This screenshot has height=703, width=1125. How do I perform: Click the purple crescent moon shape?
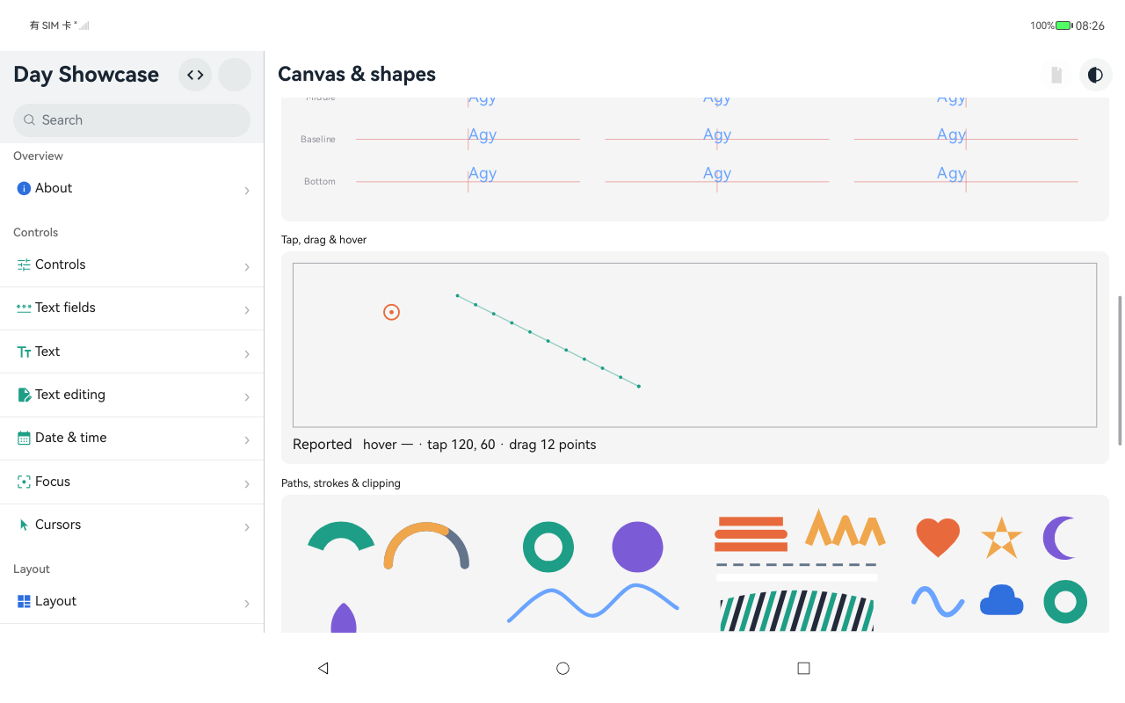1059,538
